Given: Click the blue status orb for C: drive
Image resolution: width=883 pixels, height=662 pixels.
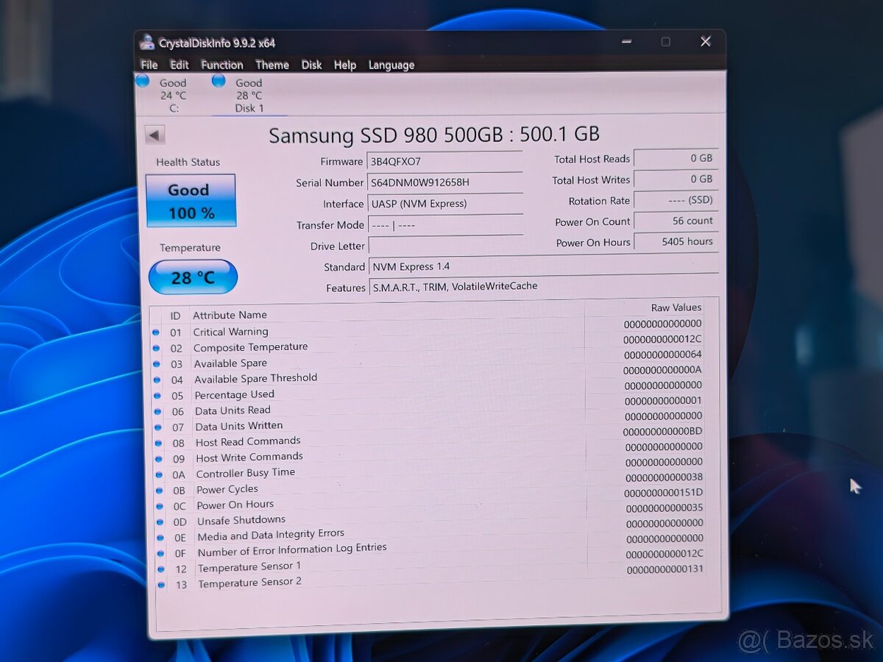Looking at the screenshot, I should click(143, 81).
